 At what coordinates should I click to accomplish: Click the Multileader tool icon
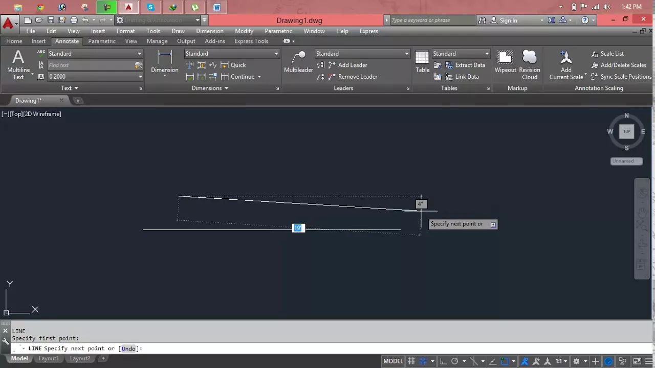pos(298,61)
